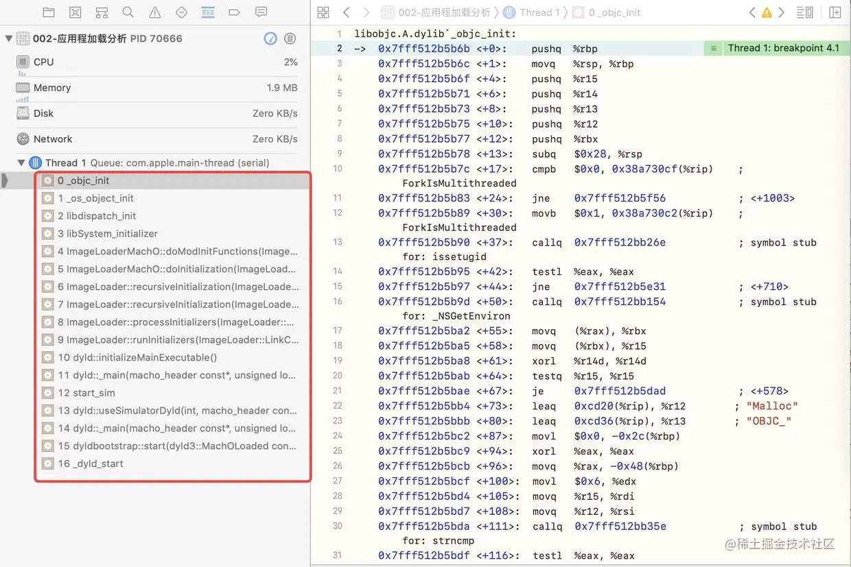
Task: Click the "Malloc" string comment
Action: pos(772,406)
